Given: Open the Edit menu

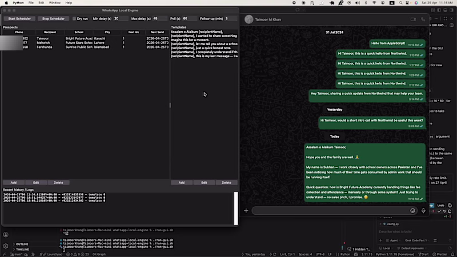Looking at the screenshot, I should click(x=41, y=3).
